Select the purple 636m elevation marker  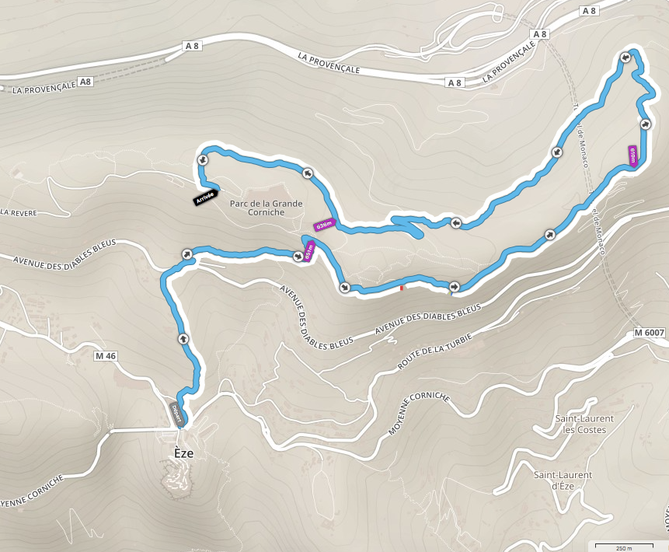point(325,225)
